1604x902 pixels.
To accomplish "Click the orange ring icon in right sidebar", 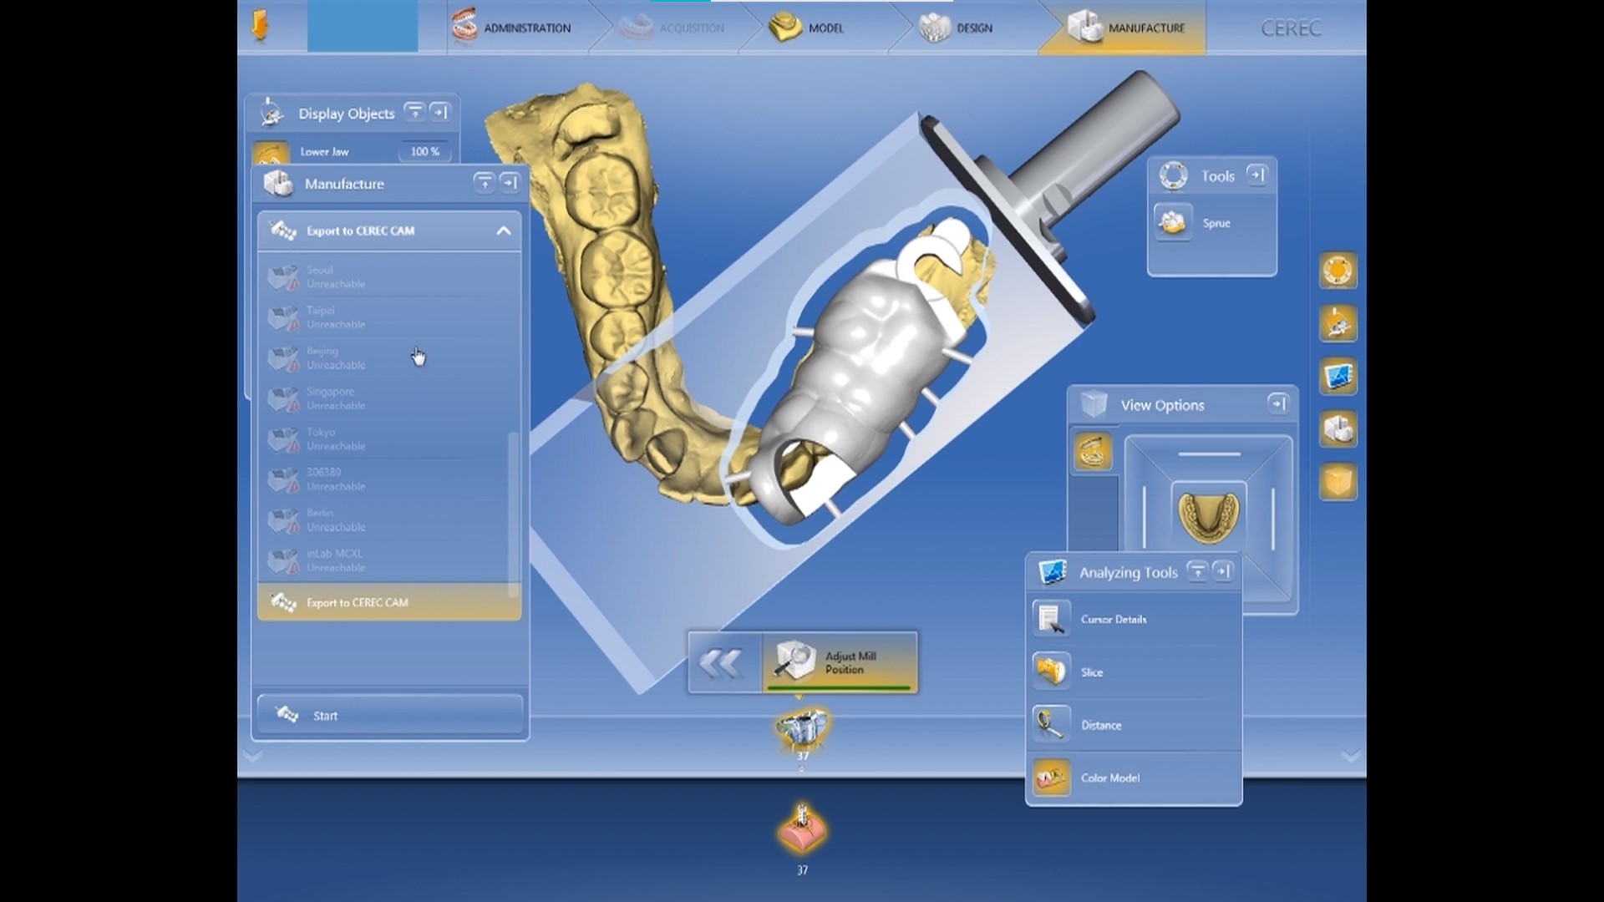I will click(x=1338, y=271).
